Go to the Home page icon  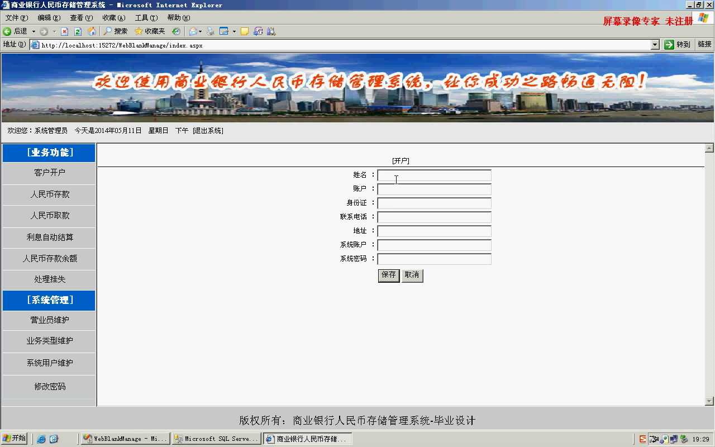92,31
